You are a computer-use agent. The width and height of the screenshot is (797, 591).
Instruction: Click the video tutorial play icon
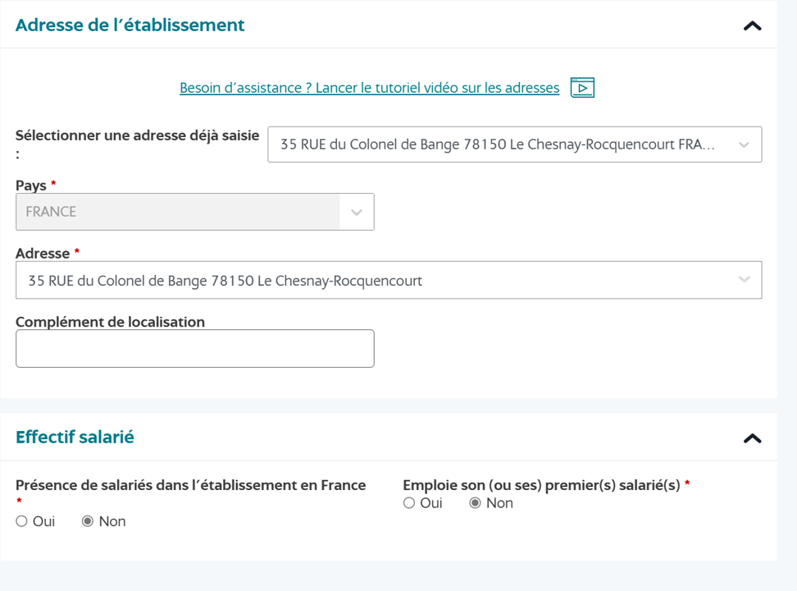[x=582, y=88]
